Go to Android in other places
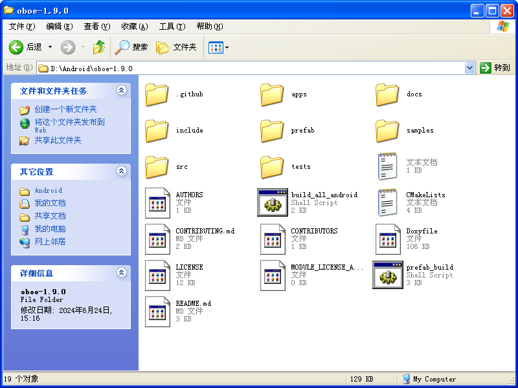 click(48, 190)
